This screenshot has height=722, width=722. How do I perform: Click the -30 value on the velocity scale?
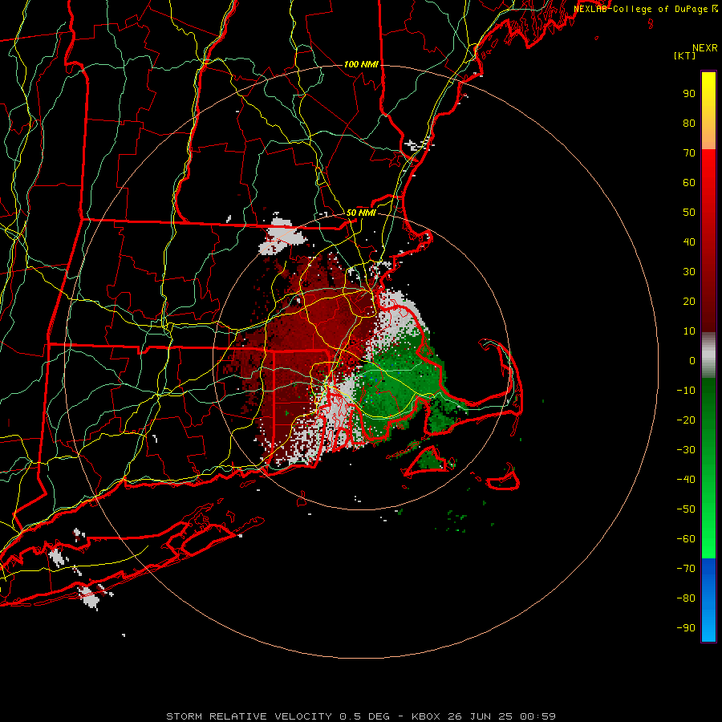686,450
